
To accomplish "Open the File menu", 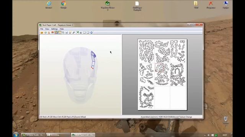I will (42, 29).
